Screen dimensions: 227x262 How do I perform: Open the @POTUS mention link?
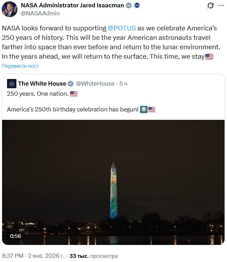click(x=122, y=28)
